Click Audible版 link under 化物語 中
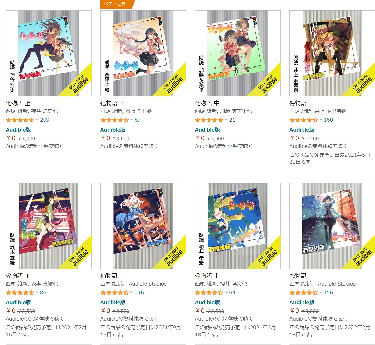This screenshot has height=345, width=375. point(207,130)
